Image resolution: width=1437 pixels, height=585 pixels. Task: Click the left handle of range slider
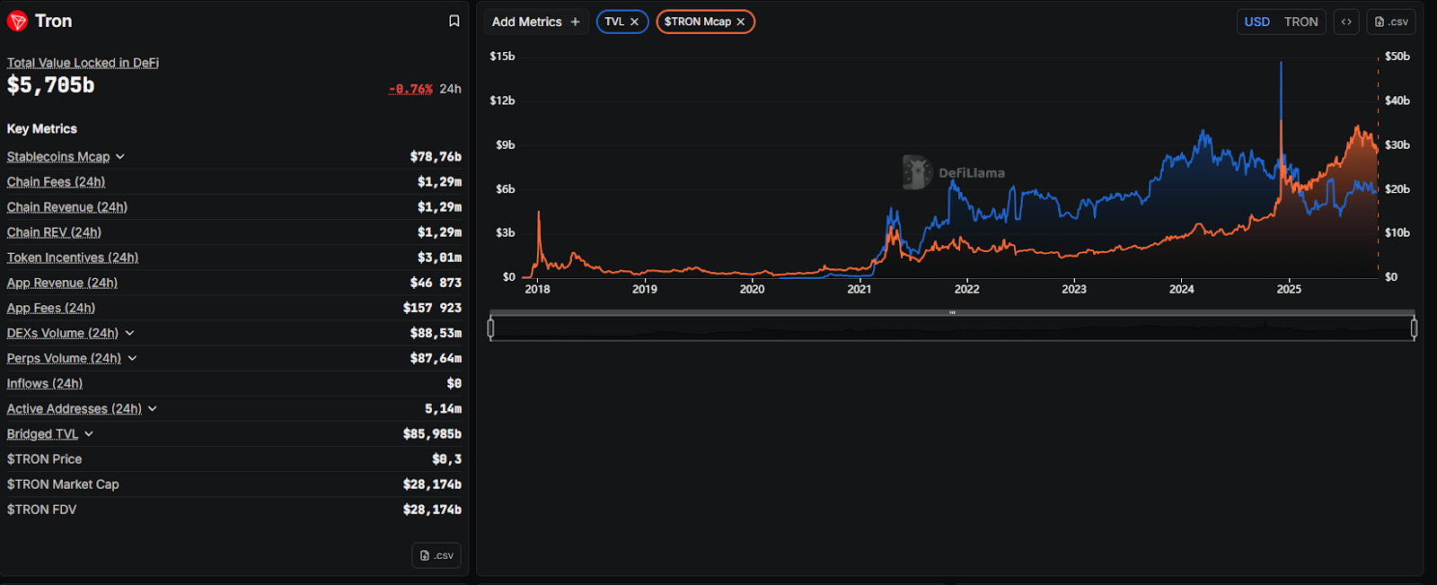(490, 328)
